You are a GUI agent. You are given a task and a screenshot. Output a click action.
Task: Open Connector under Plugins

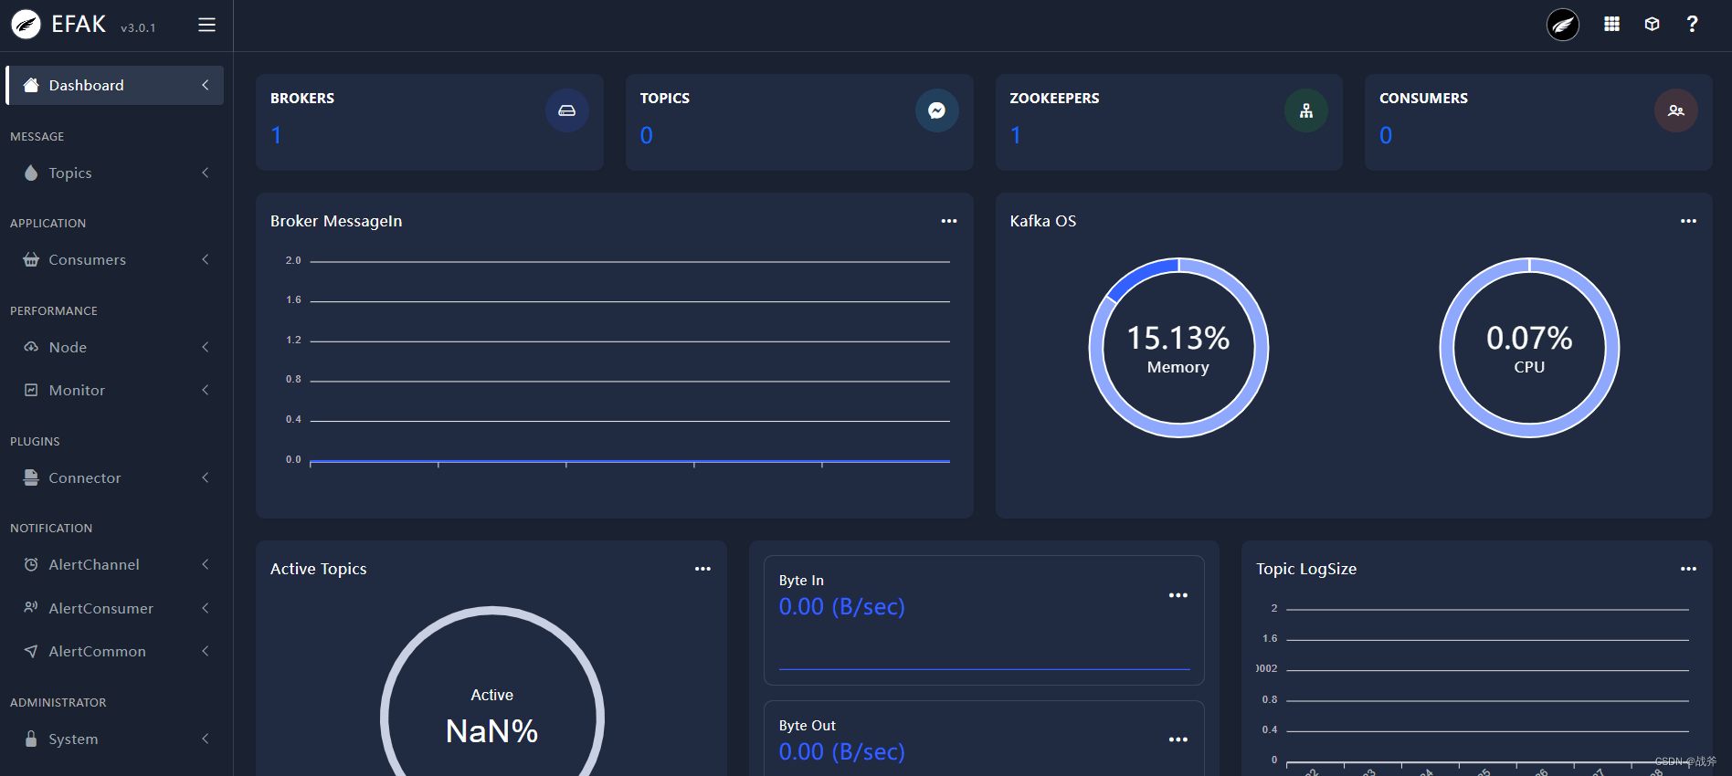(x=115, y=477)
